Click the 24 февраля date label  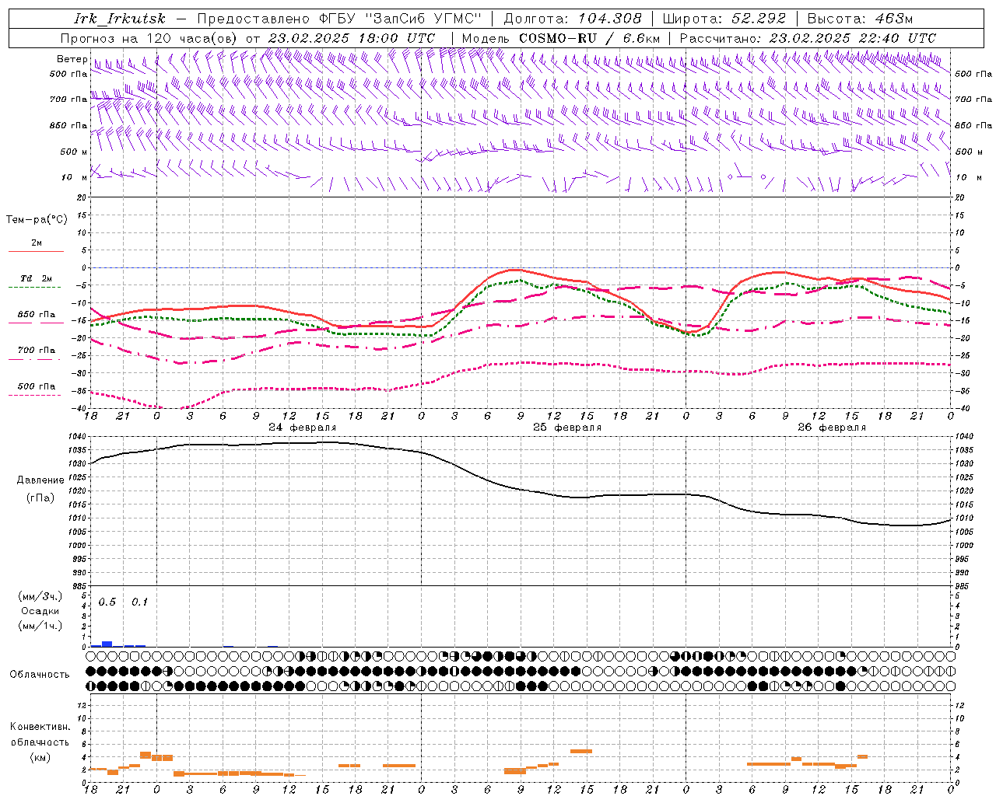click(x=303, y=428)
